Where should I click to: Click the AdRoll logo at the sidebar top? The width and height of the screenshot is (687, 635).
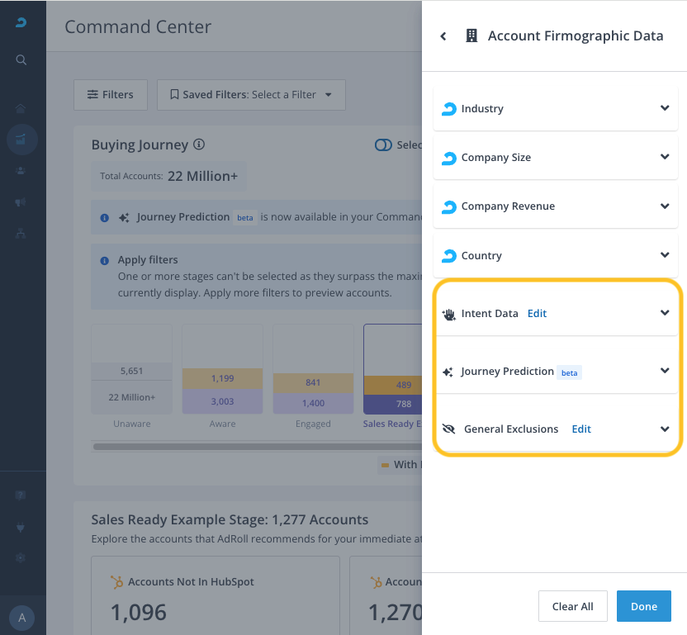pyautogui.click(x=21, y=23)
